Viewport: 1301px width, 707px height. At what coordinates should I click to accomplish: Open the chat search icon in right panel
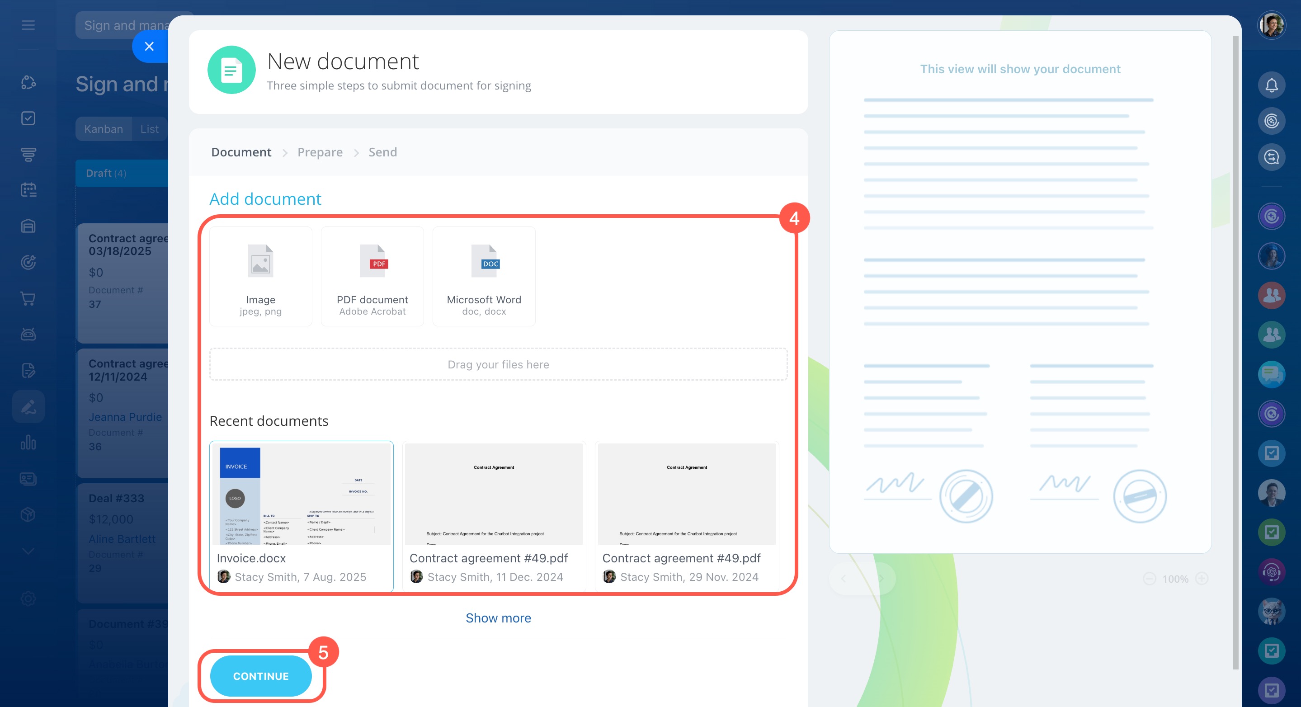tap(1271, 157)
